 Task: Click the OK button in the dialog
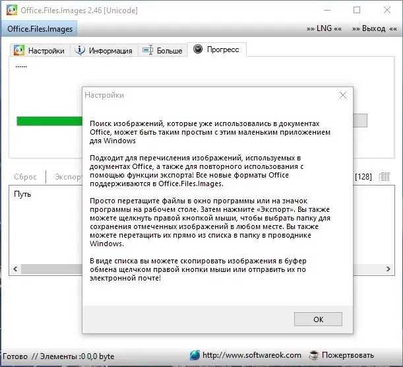point(318,319)
